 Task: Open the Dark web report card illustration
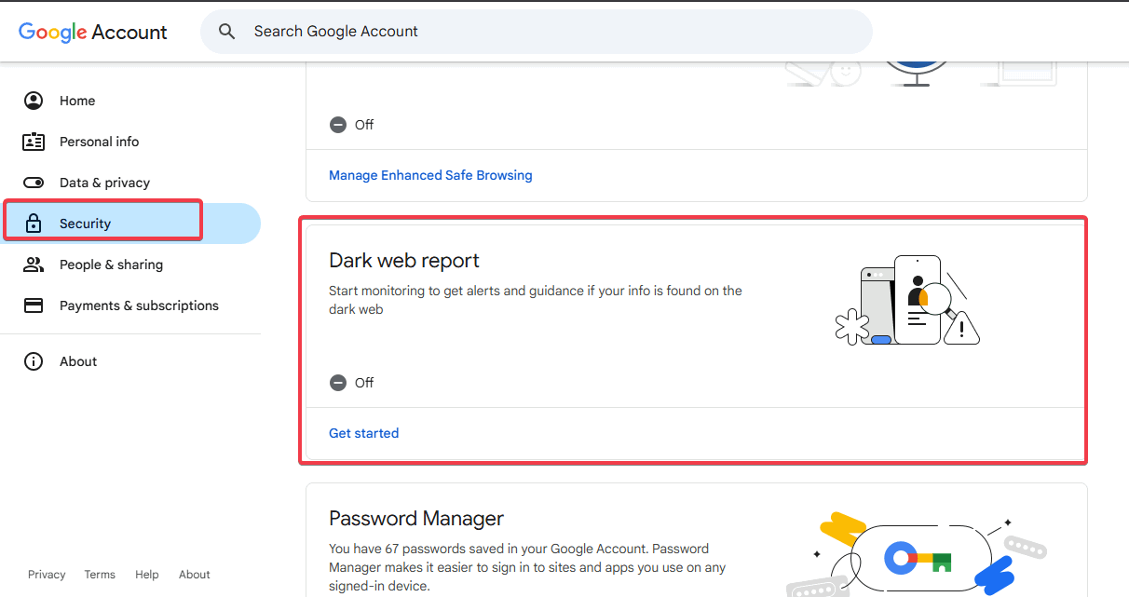[x=908, y=300]
